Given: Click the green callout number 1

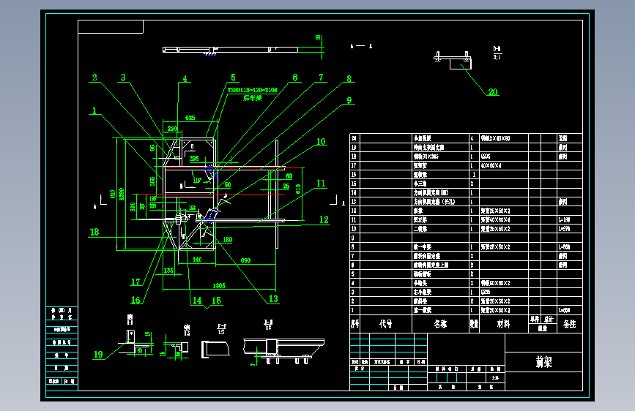Looking at the screenshot, I should click(x=94, y=111).
